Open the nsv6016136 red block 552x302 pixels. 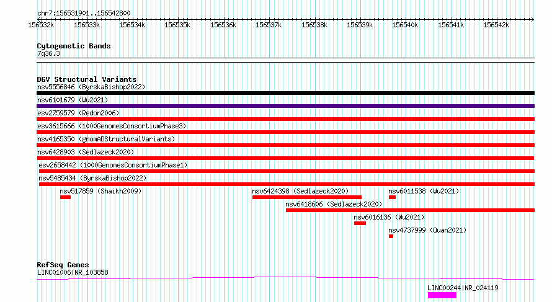[360, 223]
